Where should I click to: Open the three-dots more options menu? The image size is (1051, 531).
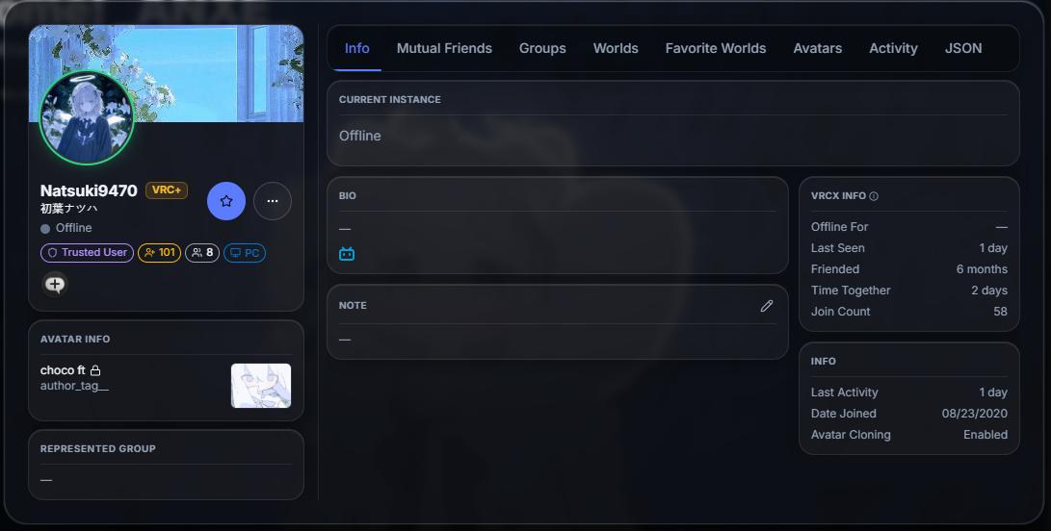coord(272,201)
